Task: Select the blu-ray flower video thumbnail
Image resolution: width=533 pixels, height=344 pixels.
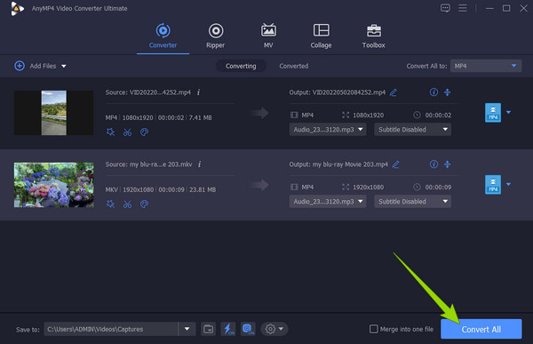Action: [x=53, y=185]
